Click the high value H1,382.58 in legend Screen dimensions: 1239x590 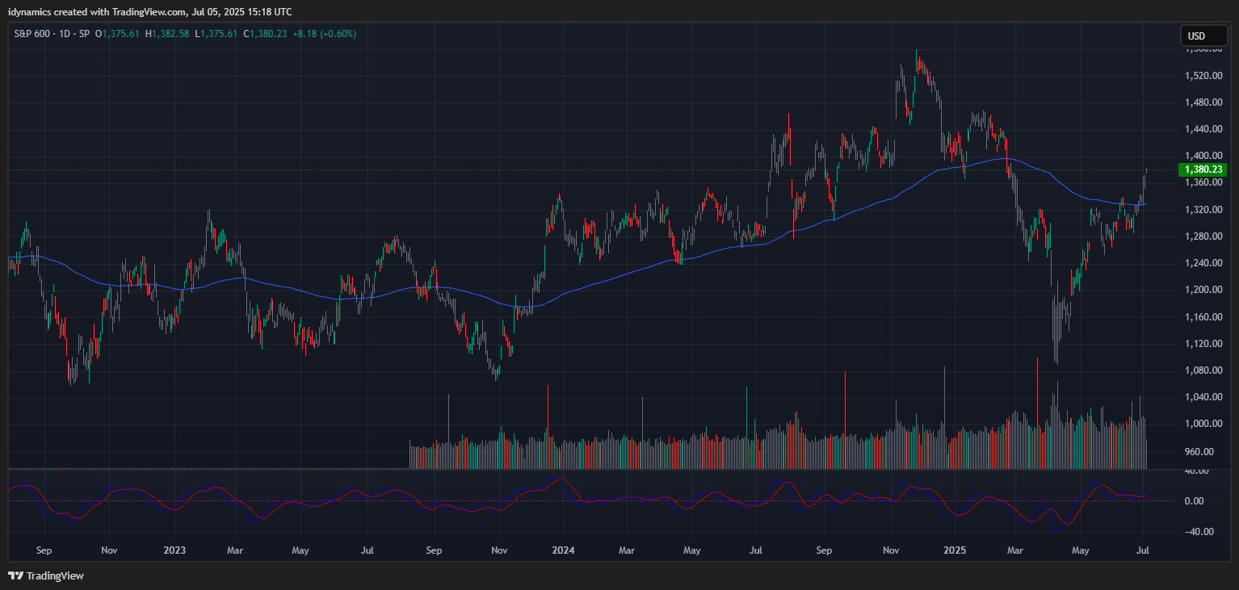pyautogui.click(x=167, y=34)
